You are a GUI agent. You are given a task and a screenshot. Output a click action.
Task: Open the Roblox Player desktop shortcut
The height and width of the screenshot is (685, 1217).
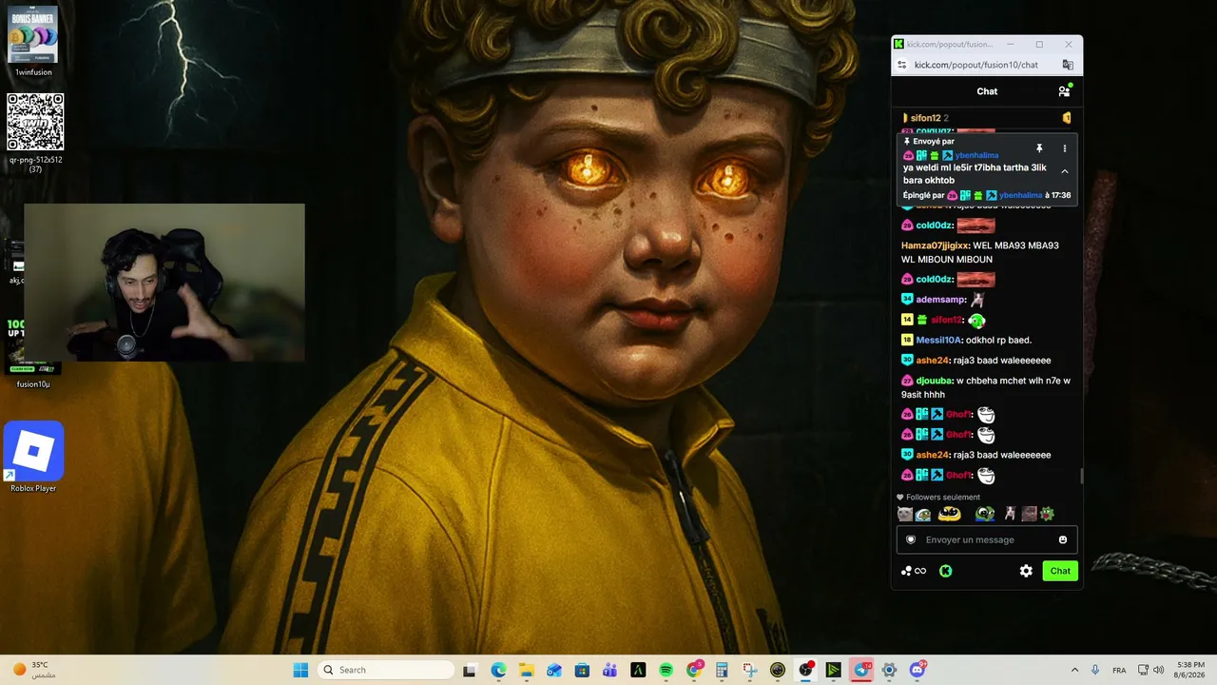(33, 458)
